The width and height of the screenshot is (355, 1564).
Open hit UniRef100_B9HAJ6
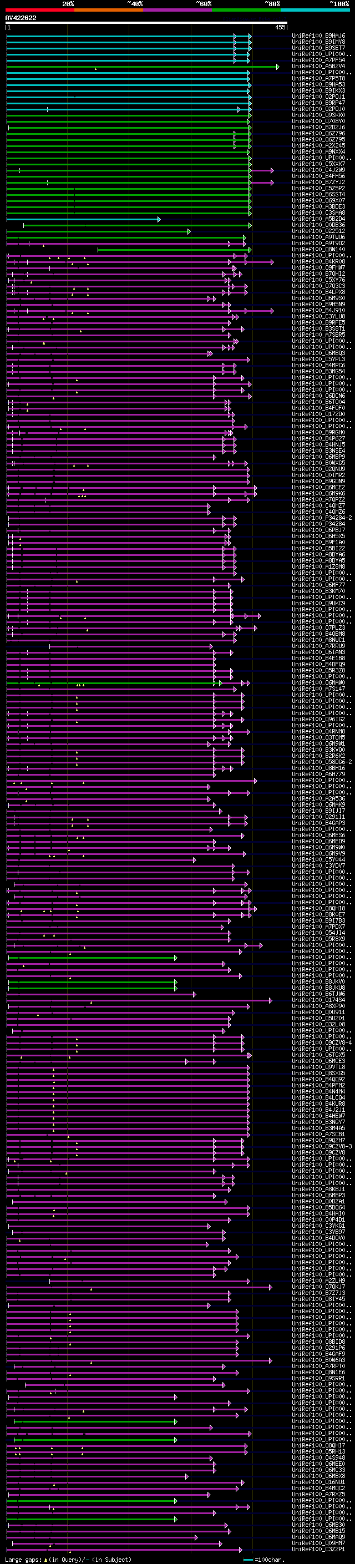[318, 36]
